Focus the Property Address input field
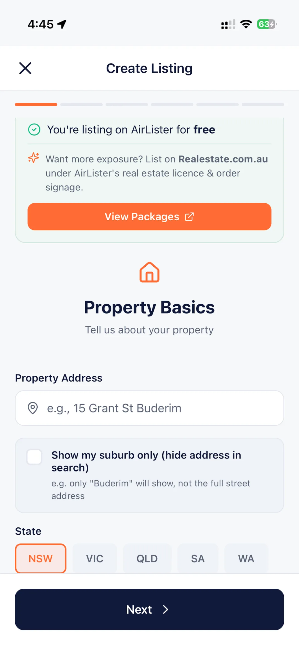 pyautogui.click(x=149, y=408)
